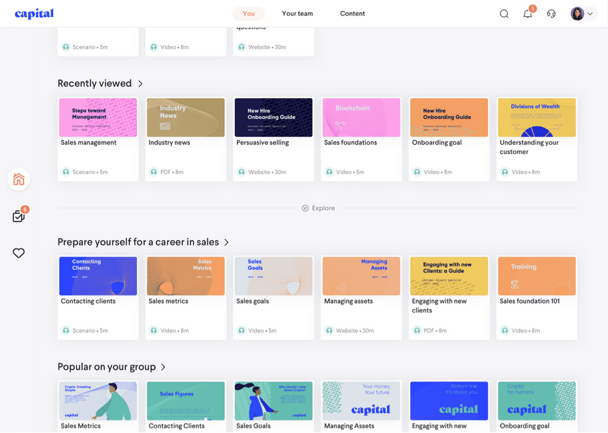Open Understanding your customer card
Viewport: 608px width, 433px height.
[x=536, y=139]
